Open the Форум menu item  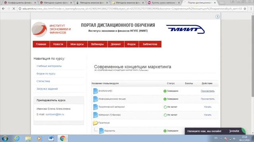131,44
